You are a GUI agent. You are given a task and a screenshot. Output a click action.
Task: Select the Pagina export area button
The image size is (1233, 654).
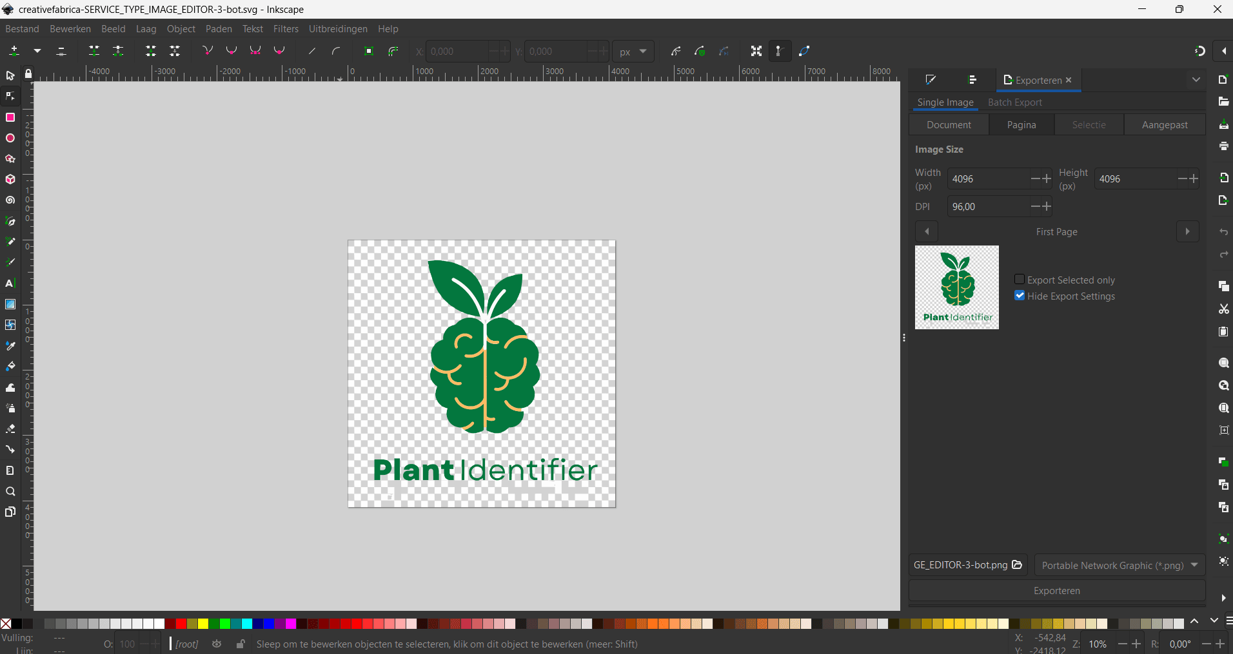point(1021,125)
